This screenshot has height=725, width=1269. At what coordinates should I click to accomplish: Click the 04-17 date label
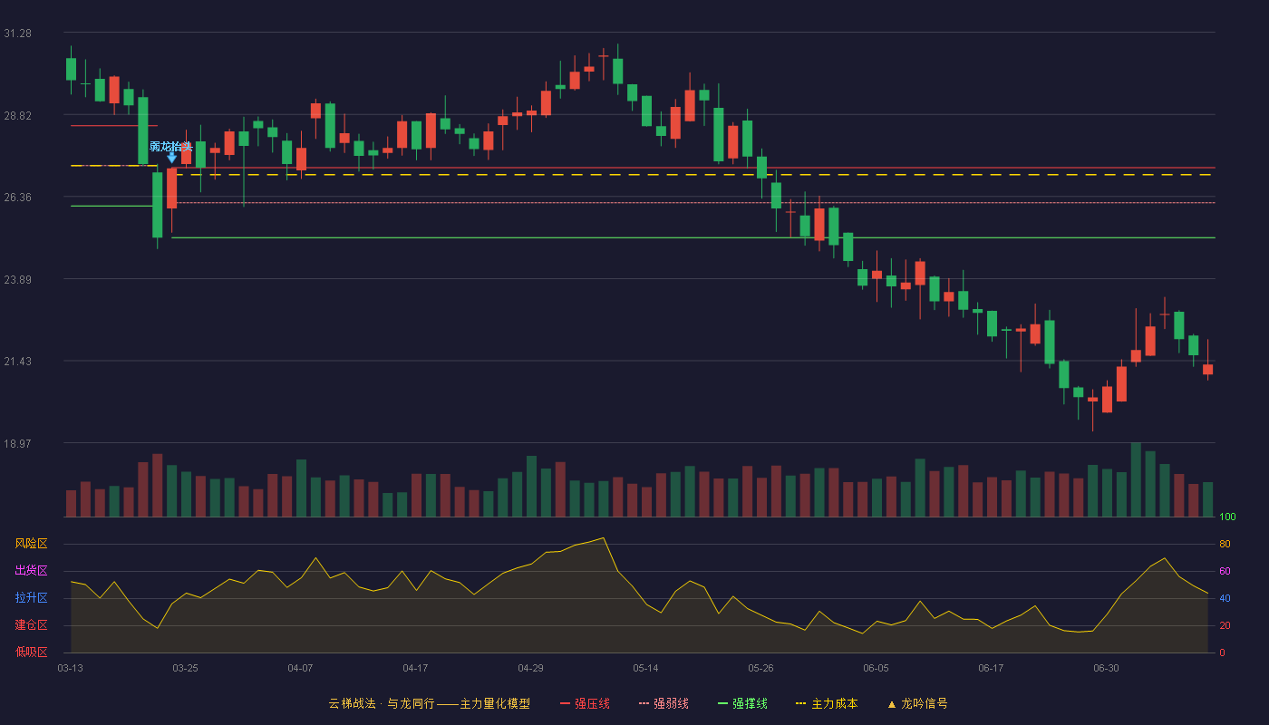415,668
